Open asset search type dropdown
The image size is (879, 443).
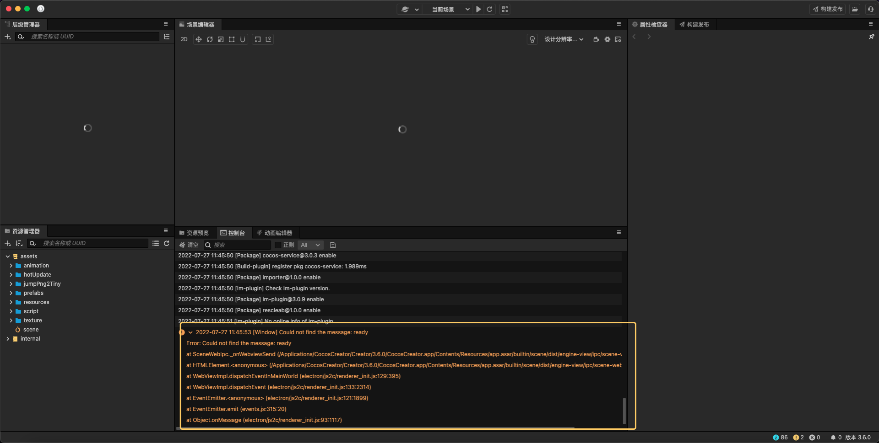pyautogui.click(x=33, y=243)
